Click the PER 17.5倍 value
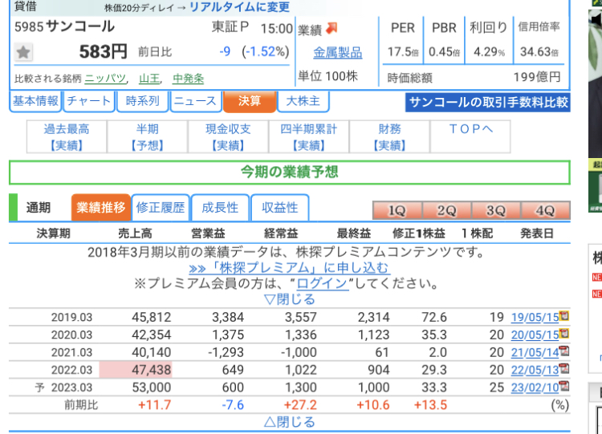 [403, 51]
